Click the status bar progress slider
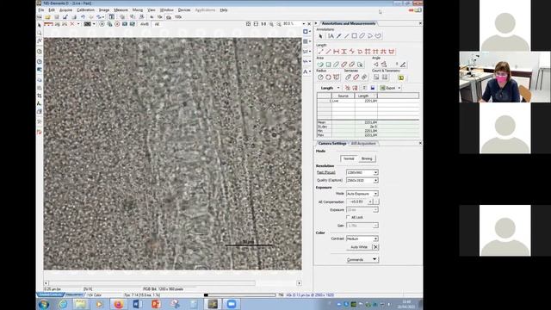 pos(240,295)
